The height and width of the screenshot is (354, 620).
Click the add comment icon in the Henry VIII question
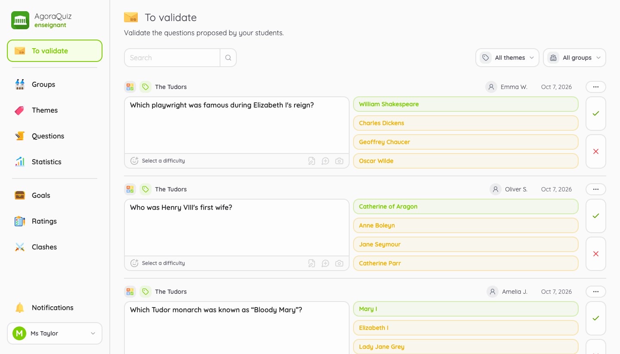coord(325,263)
